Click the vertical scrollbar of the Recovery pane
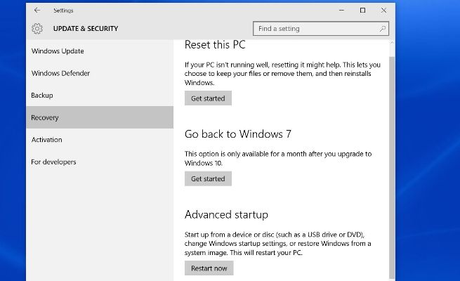Image resolution: width=460 pixels, height=281 pixels. point(391,162)
